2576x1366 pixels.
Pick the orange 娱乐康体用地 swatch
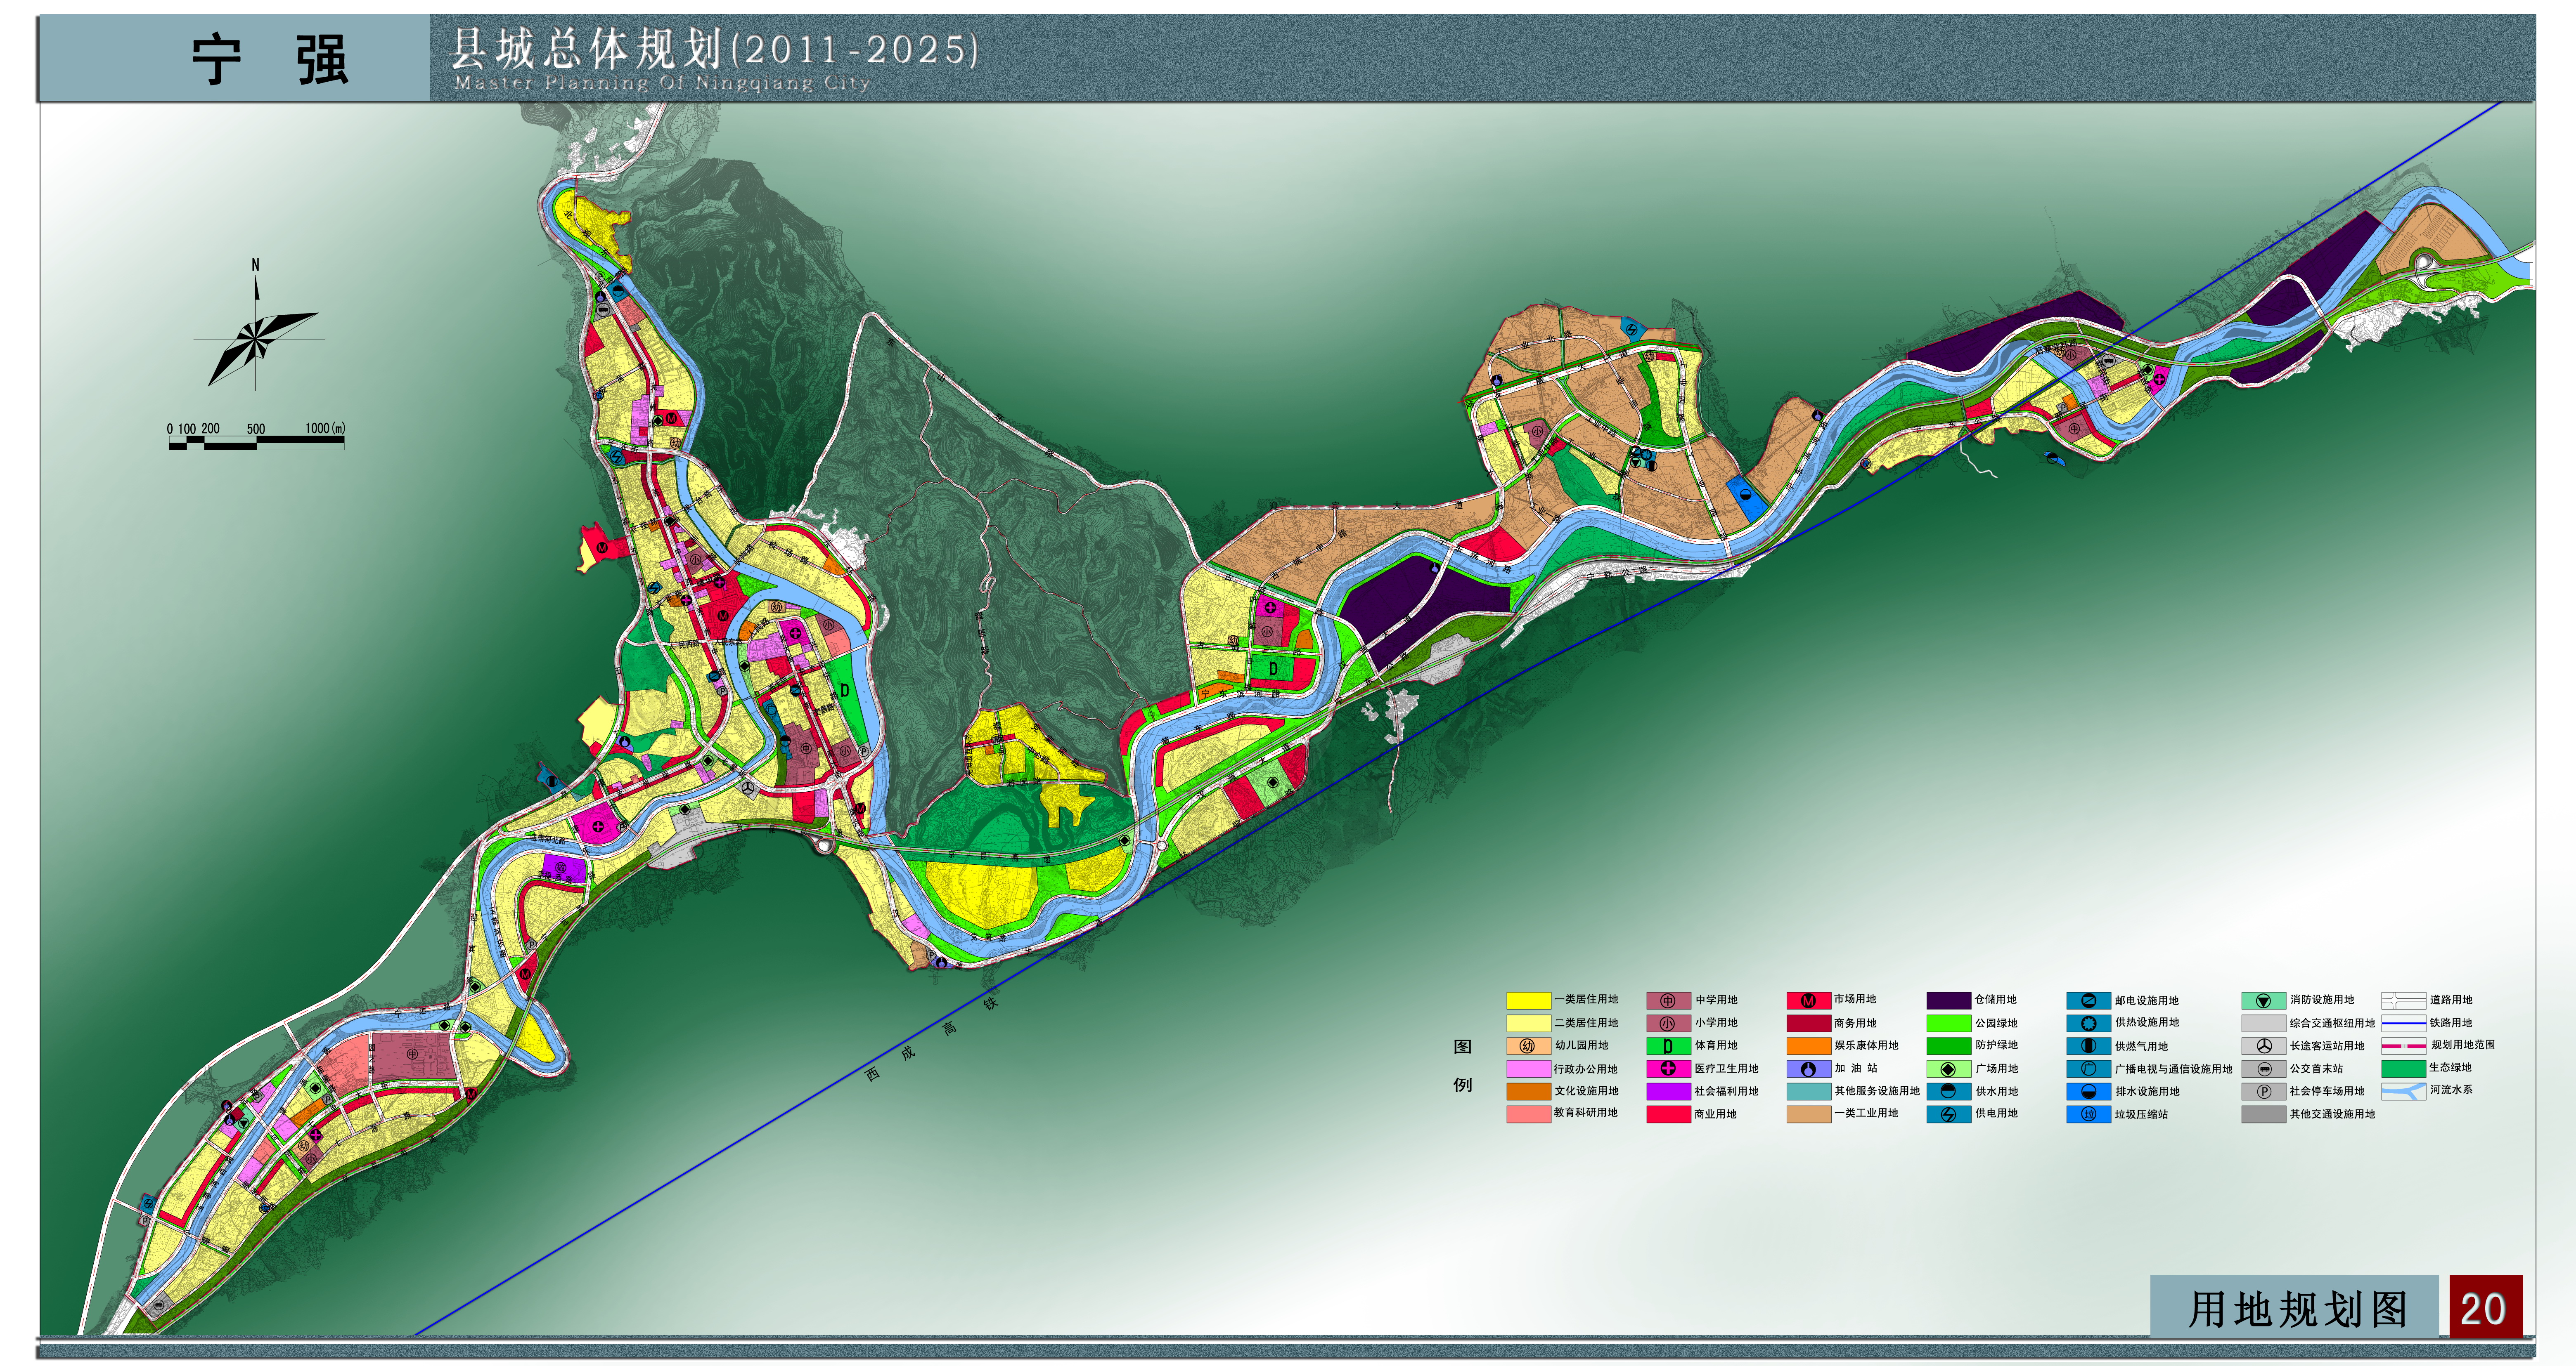pos(1808,1046)
